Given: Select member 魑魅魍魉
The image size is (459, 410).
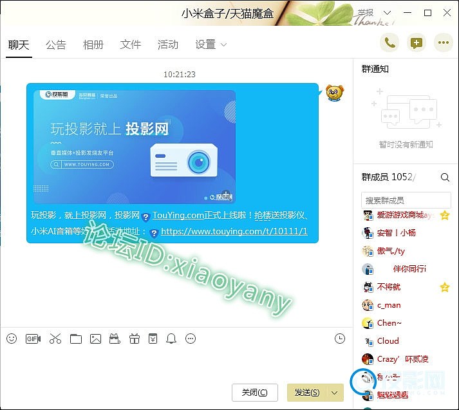Looking at the screenshot, I should click(406, 395).
